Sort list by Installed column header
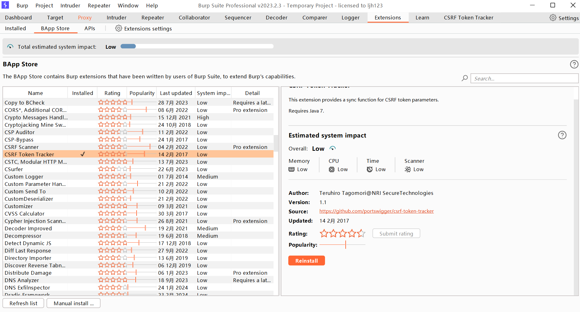Screen dimensions: 580x312 tap(82, 93)
